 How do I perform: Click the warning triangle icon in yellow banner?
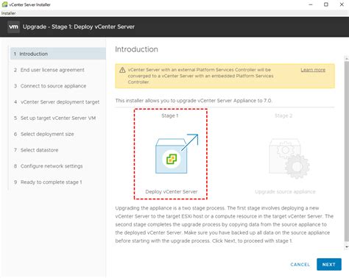pos(122,70)
